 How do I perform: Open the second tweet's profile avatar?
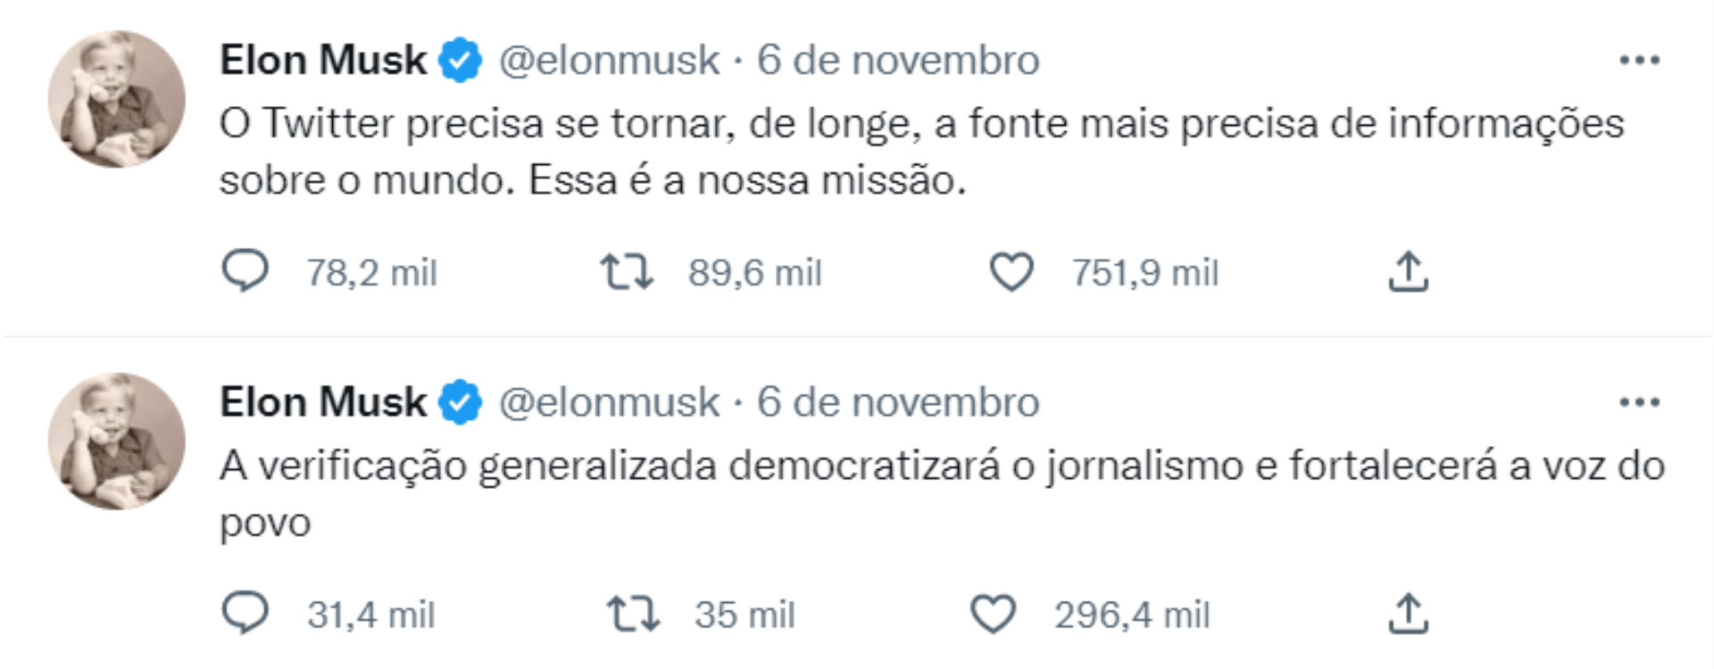pyautogui.click(x=117, y=442)
